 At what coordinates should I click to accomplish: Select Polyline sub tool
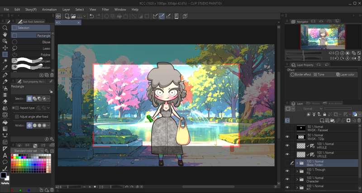[x=31, y=55]
